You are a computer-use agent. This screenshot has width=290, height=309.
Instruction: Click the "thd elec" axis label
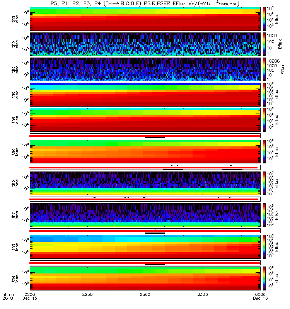15,95
